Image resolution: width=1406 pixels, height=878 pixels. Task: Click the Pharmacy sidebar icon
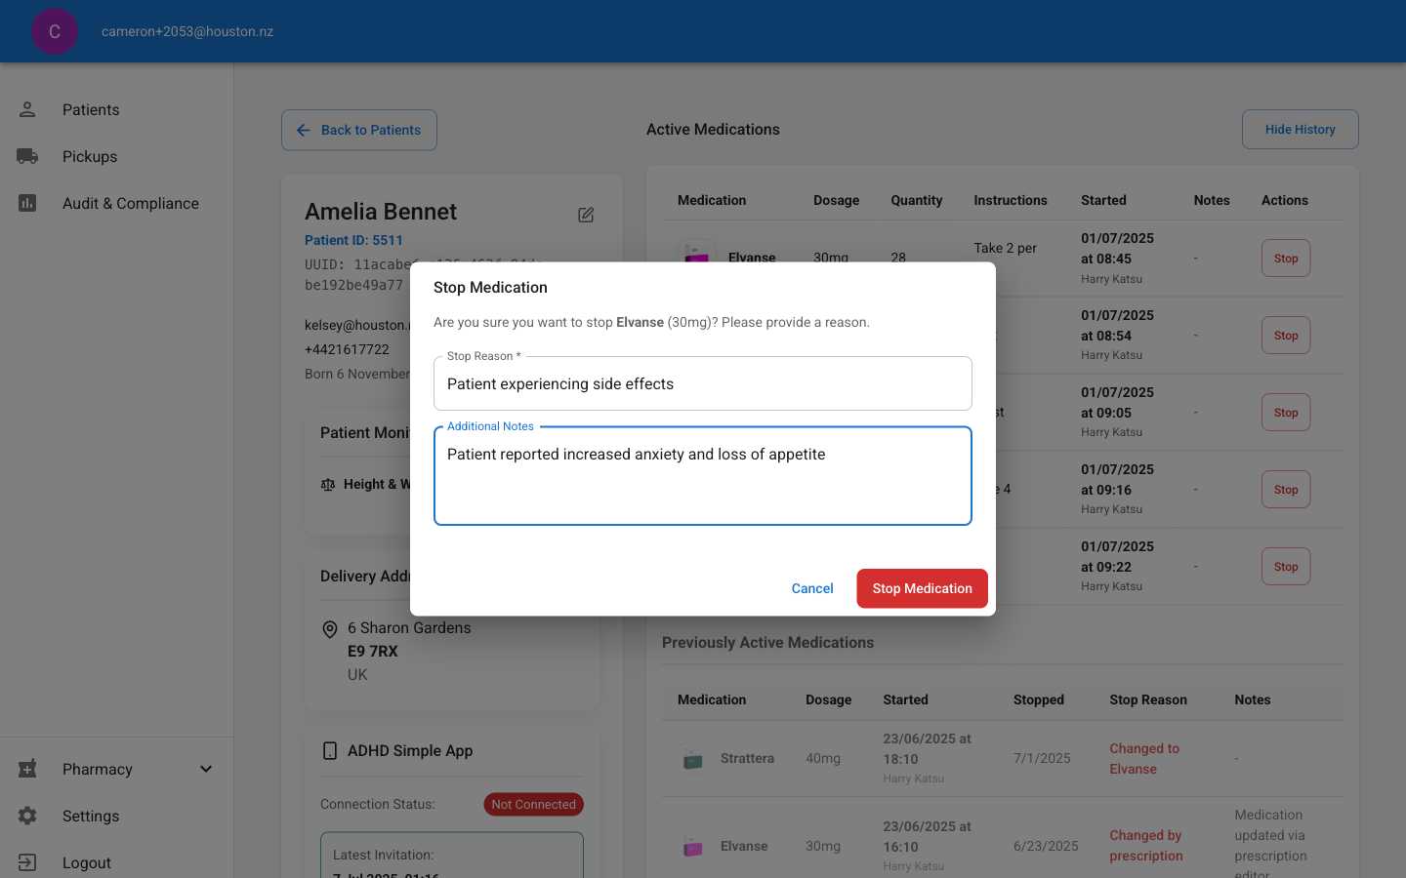pyautogui.click(x=27, y=769)
